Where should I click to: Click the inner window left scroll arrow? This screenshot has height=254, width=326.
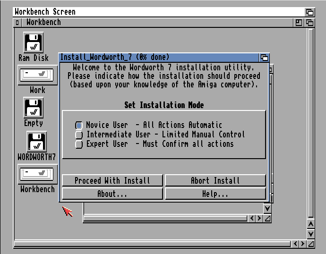tap(251, 219)
